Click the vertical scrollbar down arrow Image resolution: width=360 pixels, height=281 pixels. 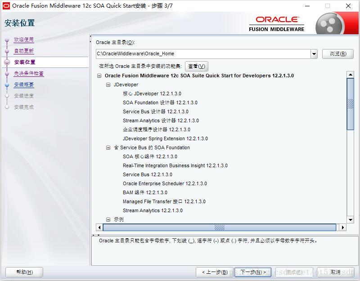[x=351, y=219]
